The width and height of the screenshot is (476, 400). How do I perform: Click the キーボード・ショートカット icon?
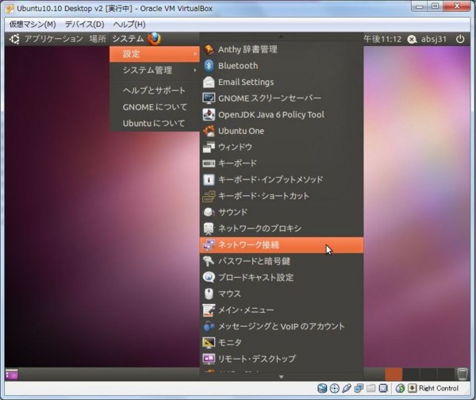point(209,196)
